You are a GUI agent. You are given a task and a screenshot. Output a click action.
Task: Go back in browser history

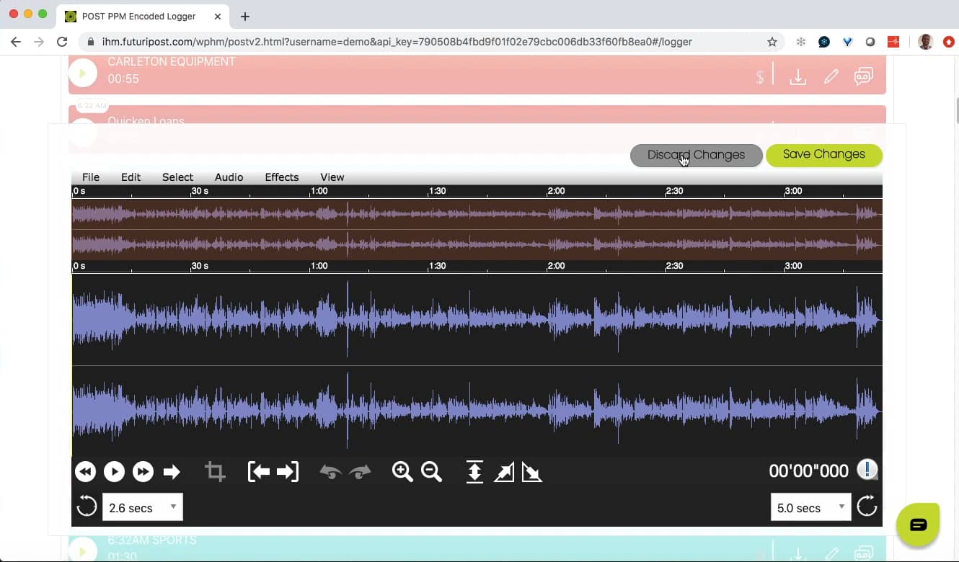(16, 42)
